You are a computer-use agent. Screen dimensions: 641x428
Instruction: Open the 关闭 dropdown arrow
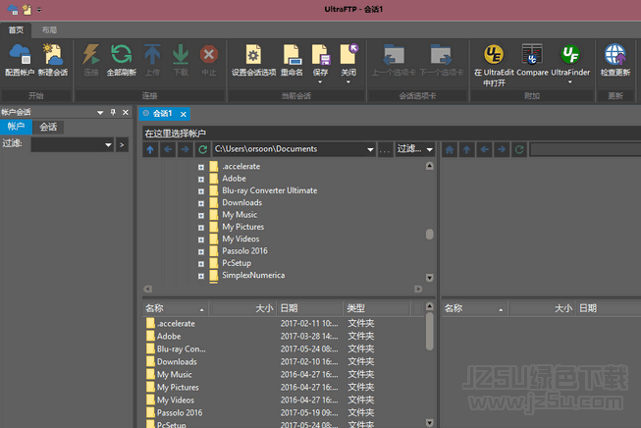point(348,81)
